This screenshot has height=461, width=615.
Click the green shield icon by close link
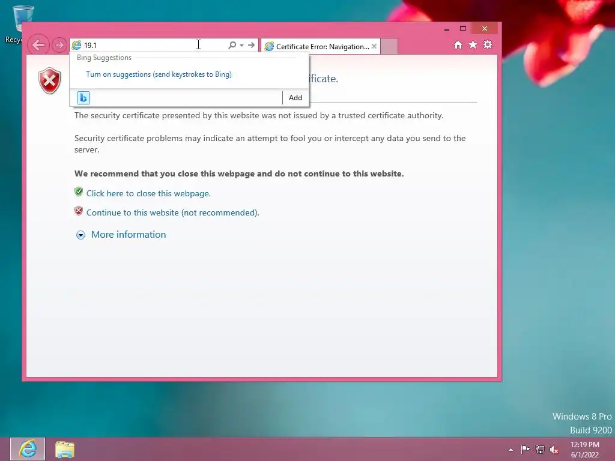[x=79, y=191]
